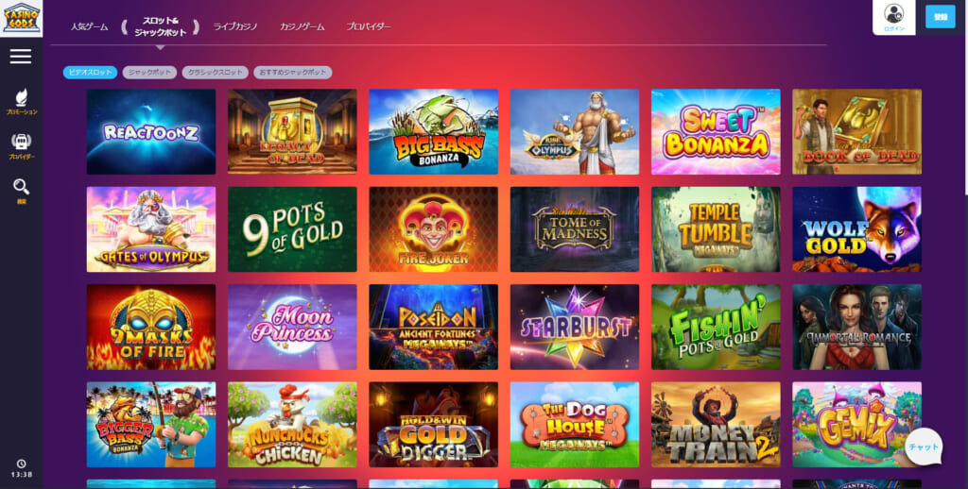Click the blue 登録 register button

[941, 17]
